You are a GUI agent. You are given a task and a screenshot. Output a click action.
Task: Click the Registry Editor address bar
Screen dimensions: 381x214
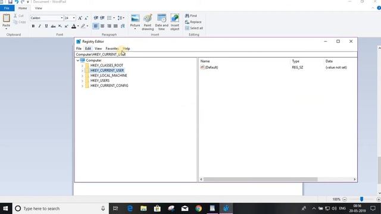216,54
